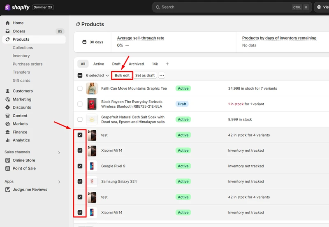Uncheck the Google Pixel 9 checkbox
The height and width of the screenshot is (227, 329).
click(80, 166)
